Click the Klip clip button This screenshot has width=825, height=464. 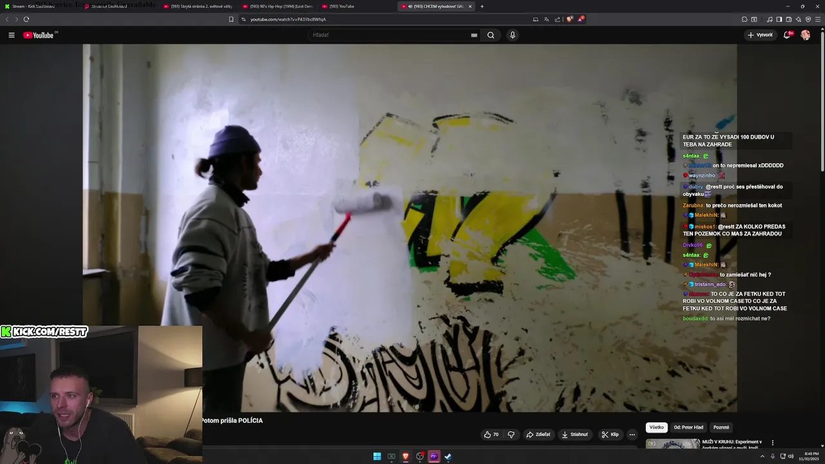(x=610, y=434)
